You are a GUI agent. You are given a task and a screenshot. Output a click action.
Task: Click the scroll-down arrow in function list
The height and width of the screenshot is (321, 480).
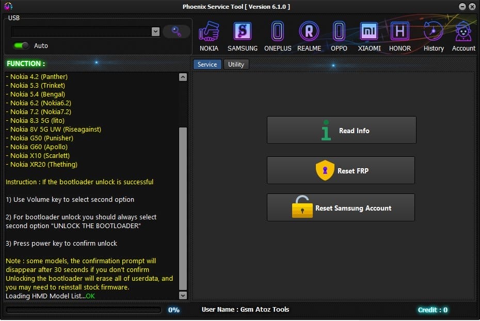pyautogui.click(x=183, y=295)
